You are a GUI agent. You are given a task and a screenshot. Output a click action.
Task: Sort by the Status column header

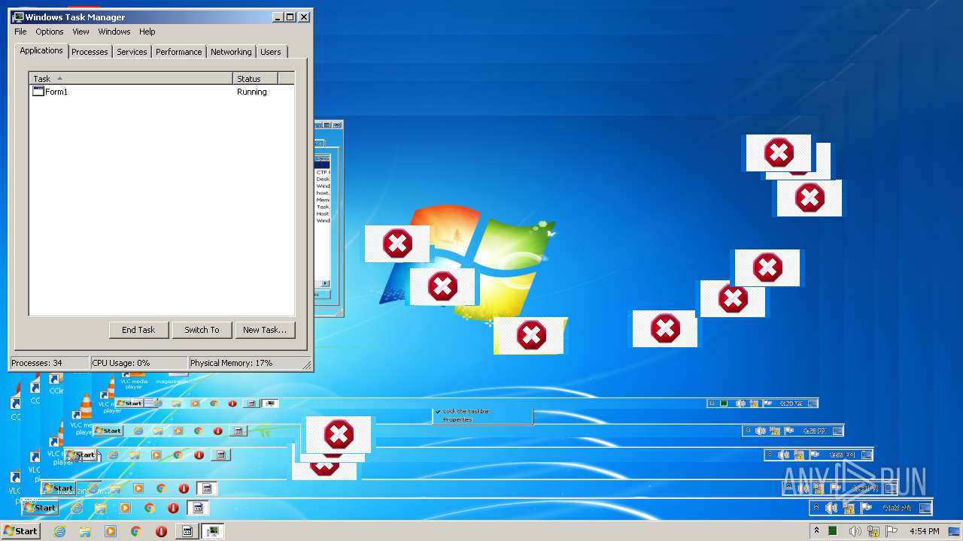[256, 78]
